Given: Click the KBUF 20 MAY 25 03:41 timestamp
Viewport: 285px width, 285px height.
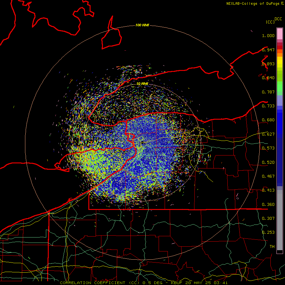Looking at the screenshot, I should 199,283.
